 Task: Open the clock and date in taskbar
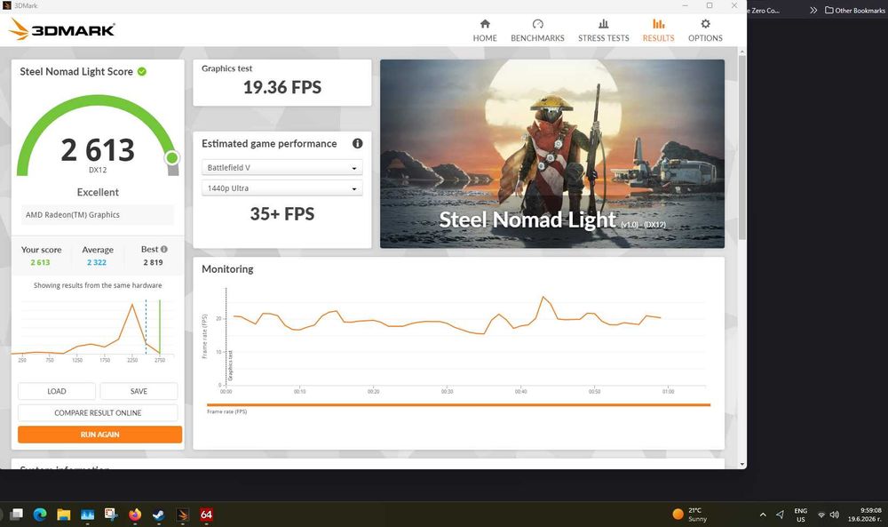[x=865, y=515]
